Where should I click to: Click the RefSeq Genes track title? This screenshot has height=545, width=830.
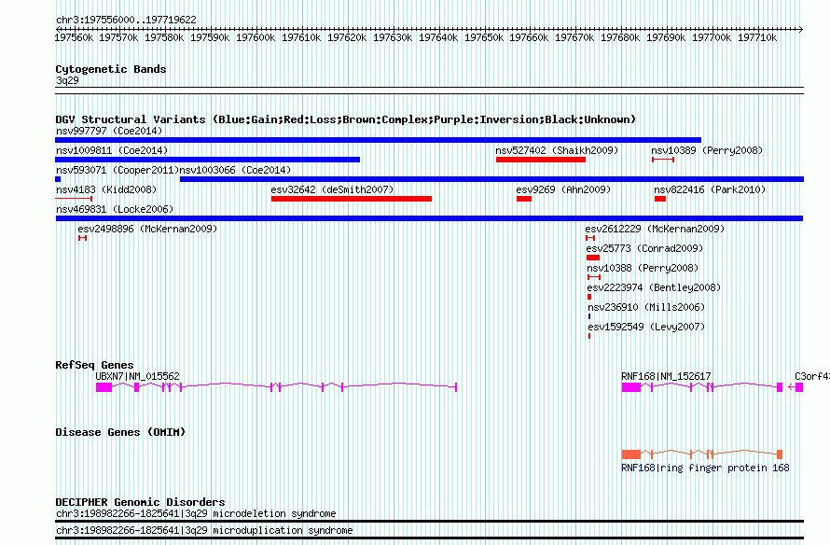coord(94,365)
